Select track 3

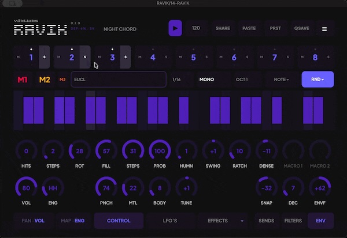[112, 58]
